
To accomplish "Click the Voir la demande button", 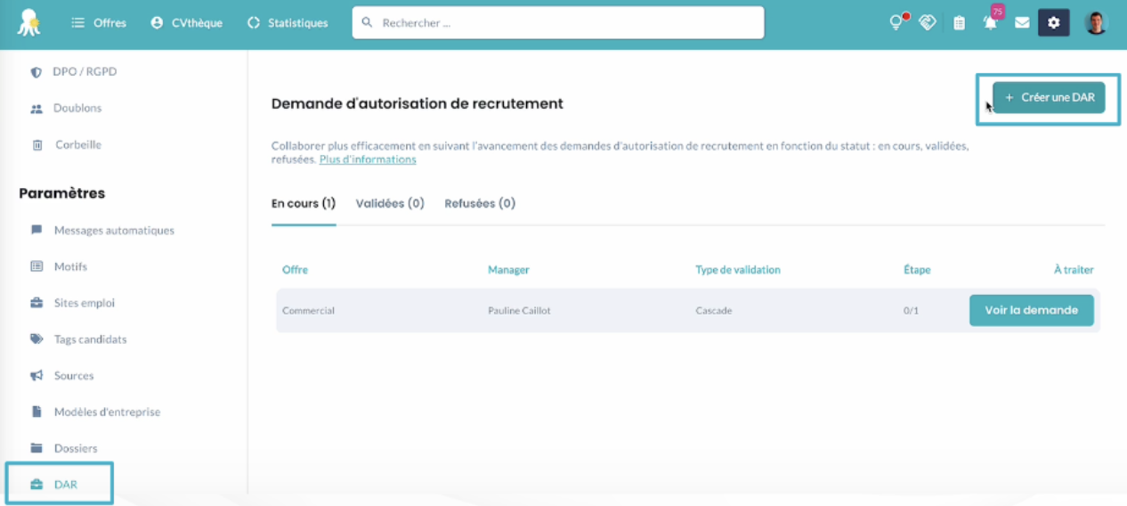I will (x=1031, y=310).
